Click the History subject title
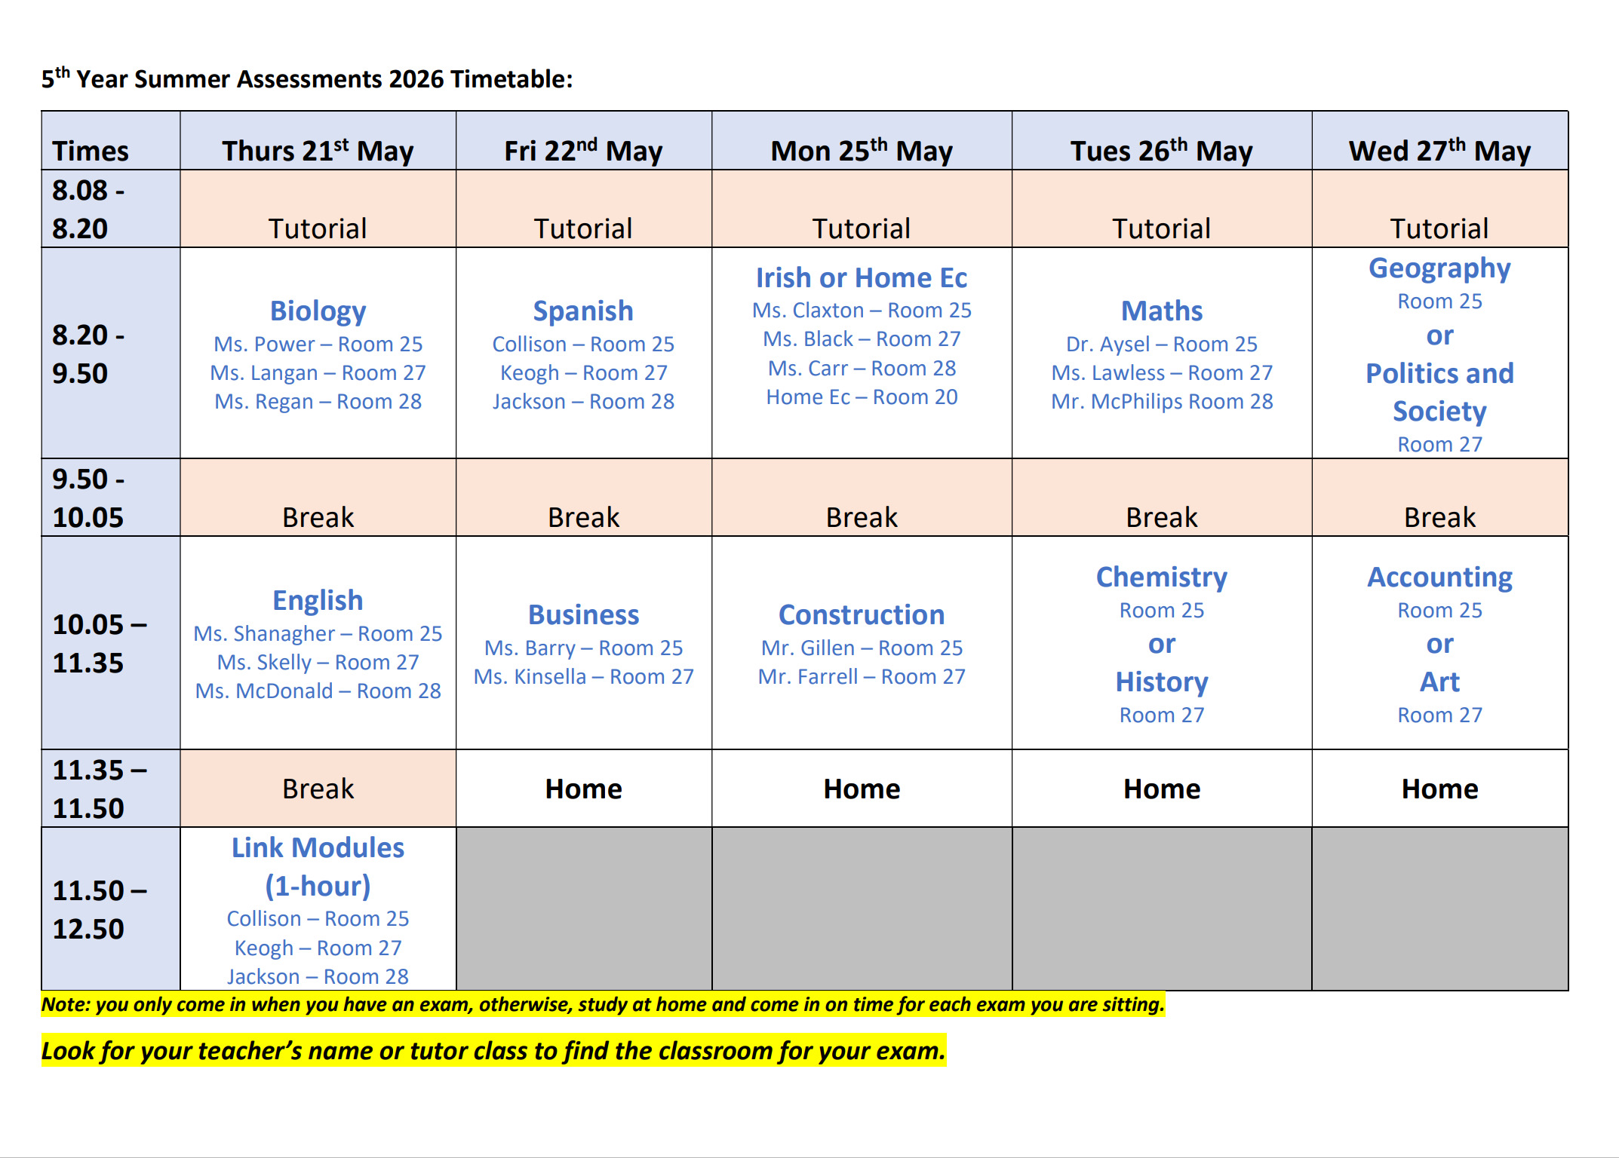 click(1162, 682)
